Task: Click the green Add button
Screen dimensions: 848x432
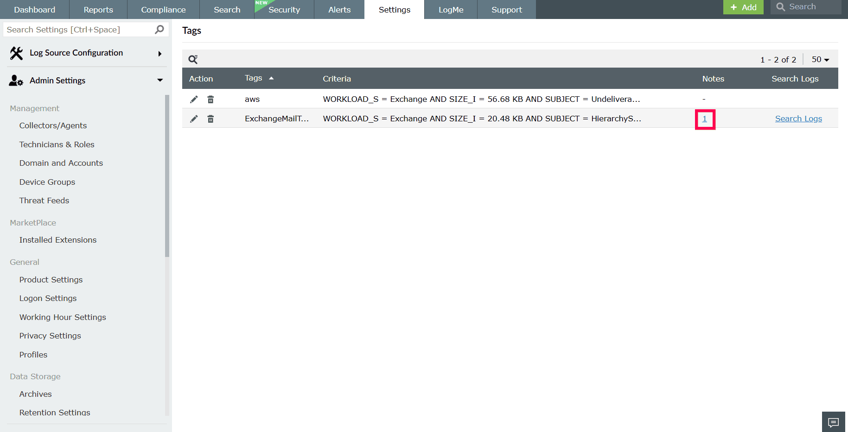Action: [743, 7]
